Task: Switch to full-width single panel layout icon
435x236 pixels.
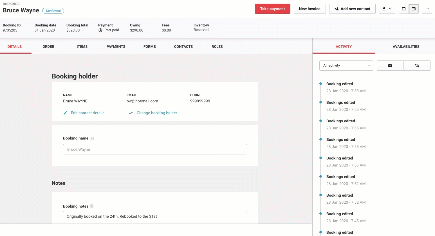Action: 404,9
